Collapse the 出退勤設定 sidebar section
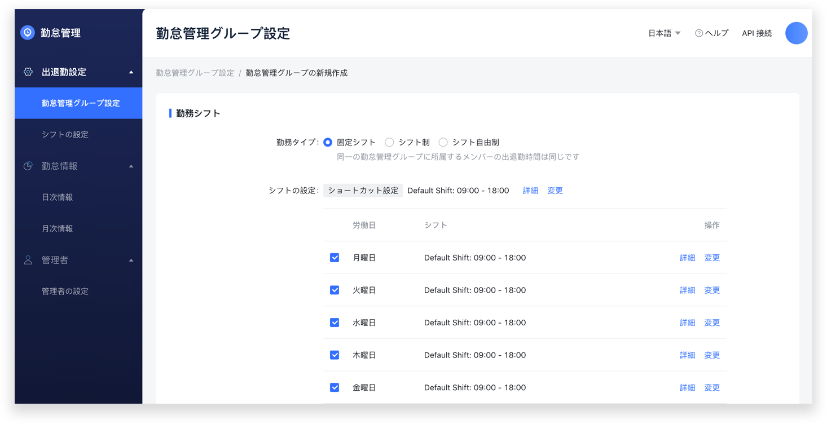 coord(131,72)
